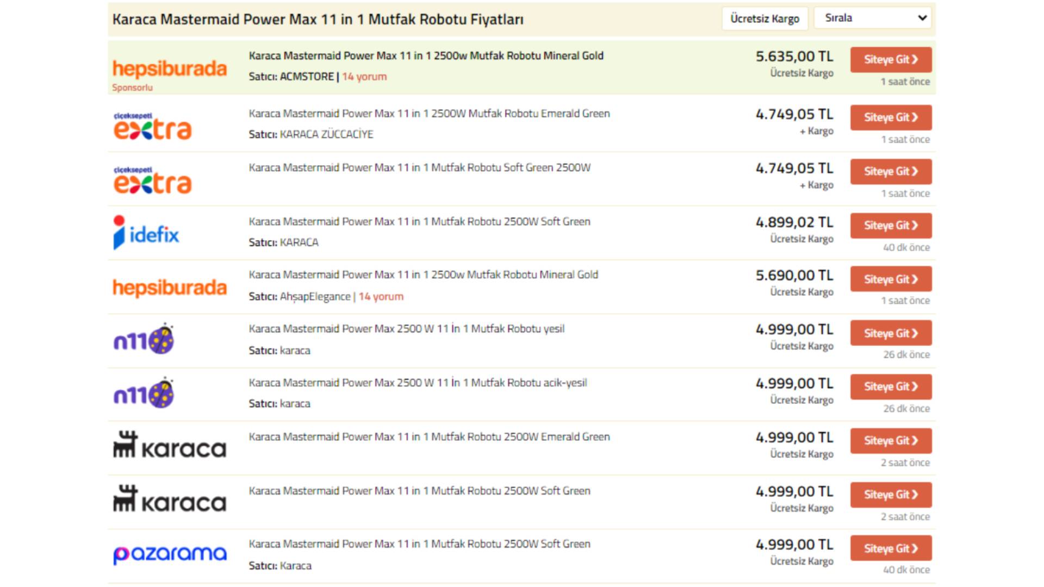Open Karaca store Emerald Green product title
Image resolution: width=1044 pixels, height=587 pixels.
430,437
